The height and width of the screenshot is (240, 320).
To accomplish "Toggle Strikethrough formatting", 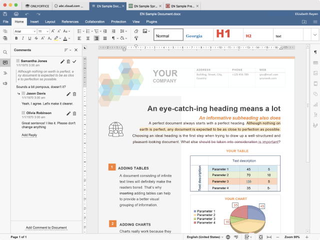I will tap(37, 38).
